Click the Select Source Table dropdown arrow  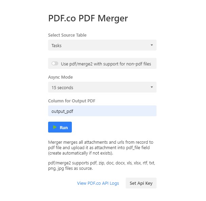152,45
